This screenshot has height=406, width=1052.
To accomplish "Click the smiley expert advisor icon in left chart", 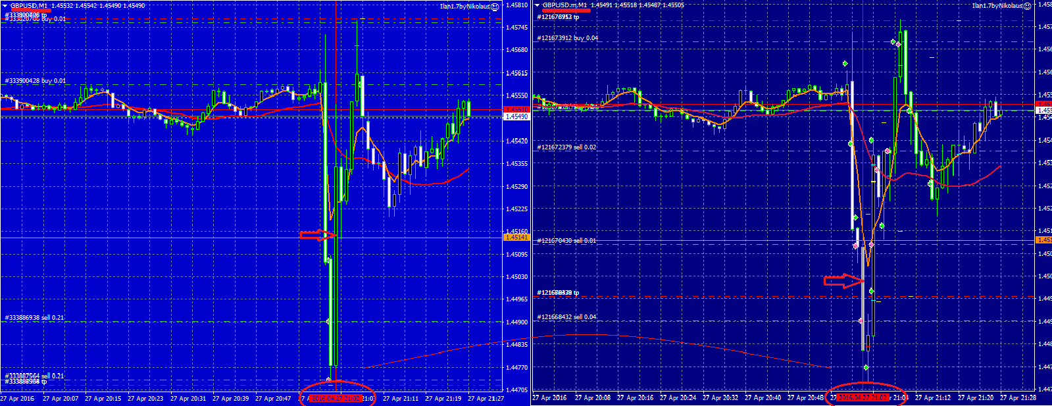I will click(495, 6).
